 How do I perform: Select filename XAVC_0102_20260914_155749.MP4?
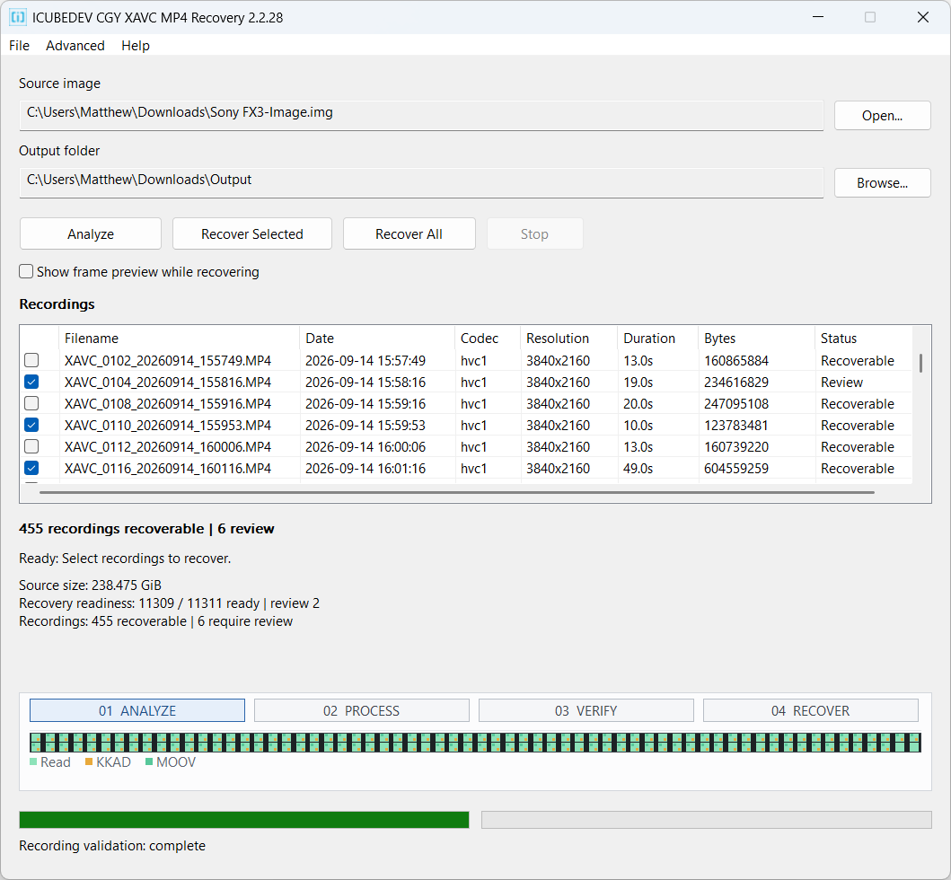pos(168,360)
